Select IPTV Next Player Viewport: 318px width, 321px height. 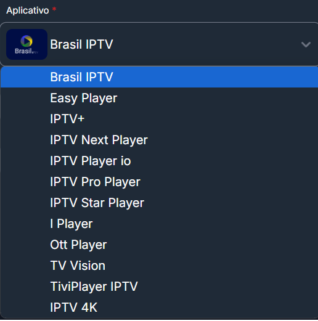click(x=159, y=140)
